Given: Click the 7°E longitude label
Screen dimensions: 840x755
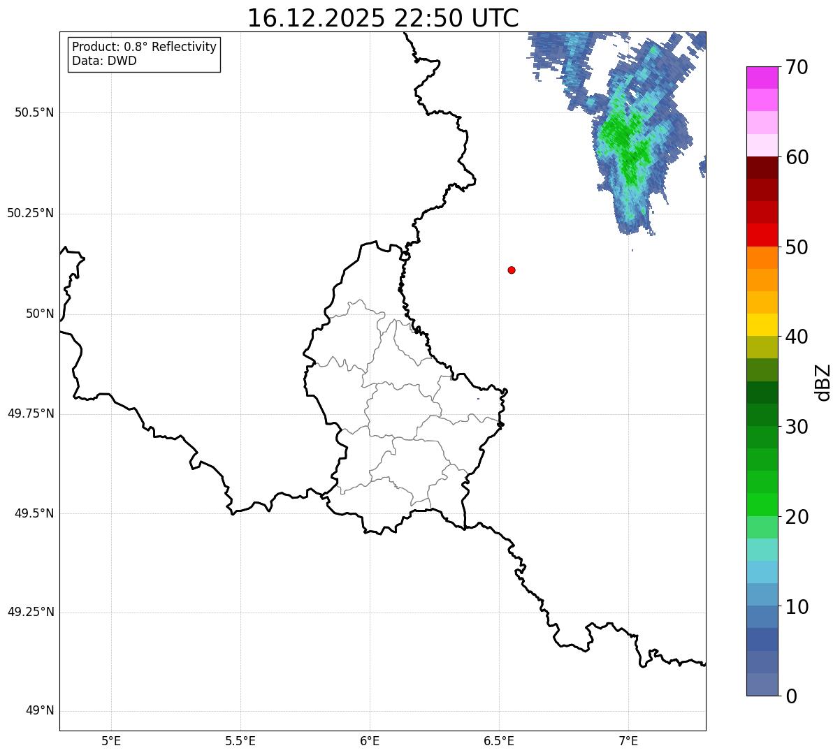Looking at the screenshot, I should coord(628,740).
